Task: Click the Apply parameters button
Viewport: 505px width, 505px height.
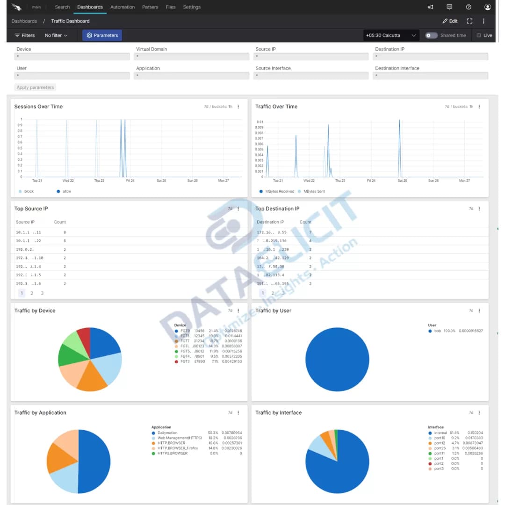Action: pyautogui.click(x=35, y=87)
